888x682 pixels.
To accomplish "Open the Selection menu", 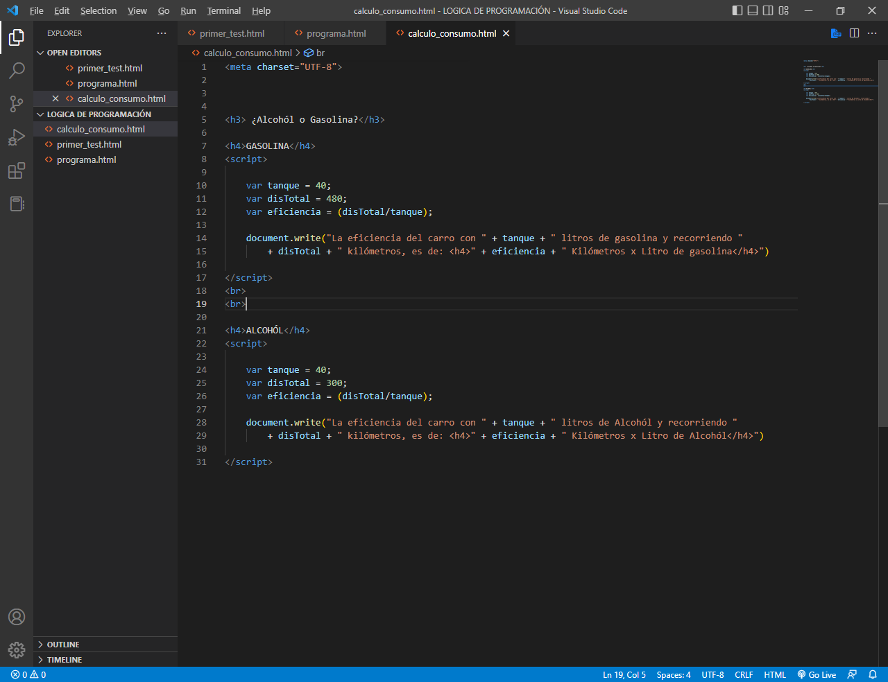I will tap(99, 10).
